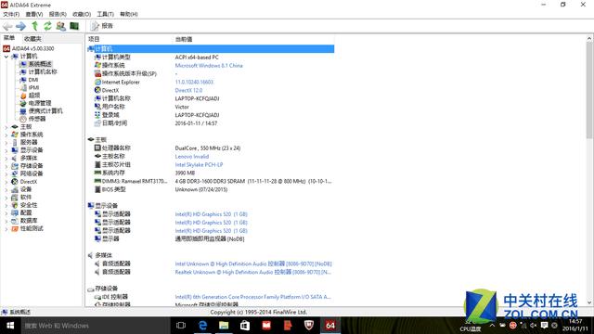
Task: Select the 日期/时间 row
Action: tap(211, 123)
